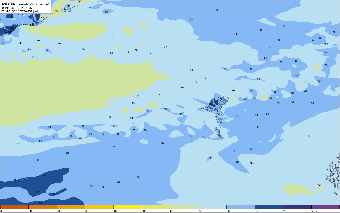
Task: Click the humidity value 77 on the map
Action: coord(165,47)
